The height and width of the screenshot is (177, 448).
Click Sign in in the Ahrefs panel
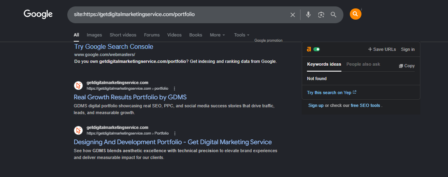pos(408,49)
